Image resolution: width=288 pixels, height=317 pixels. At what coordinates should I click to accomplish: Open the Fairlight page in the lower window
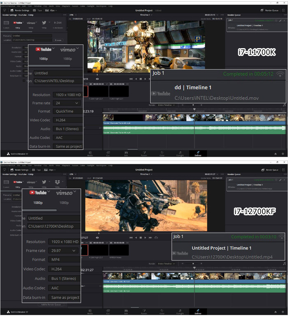(180, 311)
